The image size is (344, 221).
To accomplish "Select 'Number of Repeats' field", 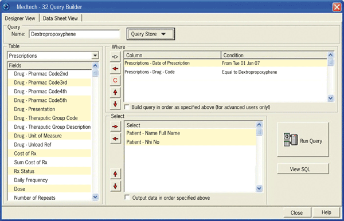I will pos(49,198).
